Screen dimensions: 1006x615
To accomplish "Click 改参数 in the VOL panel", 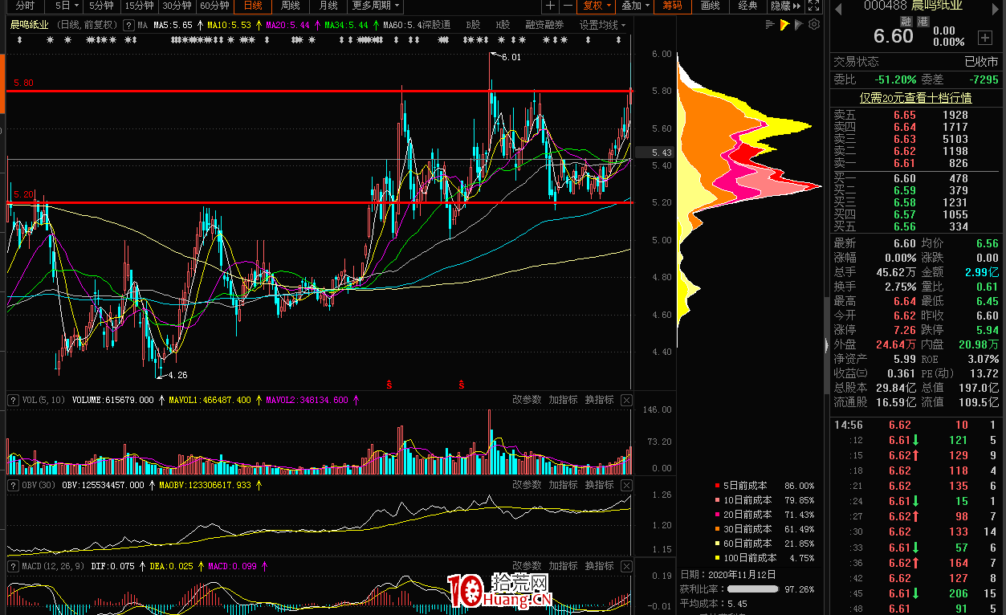I will click(x=527, y=400).
